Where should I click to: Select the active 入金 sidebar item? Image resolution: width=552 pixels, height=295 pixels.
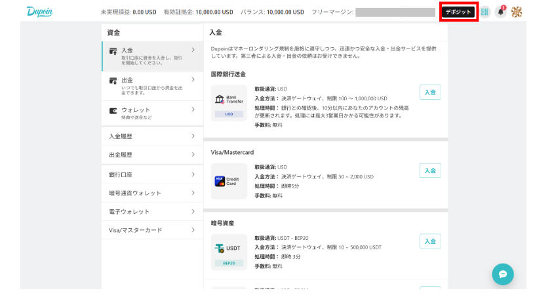coord(152,54)
